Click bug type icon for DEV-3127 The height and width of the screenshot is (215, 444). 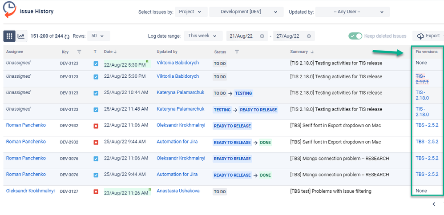pos(96,192)
